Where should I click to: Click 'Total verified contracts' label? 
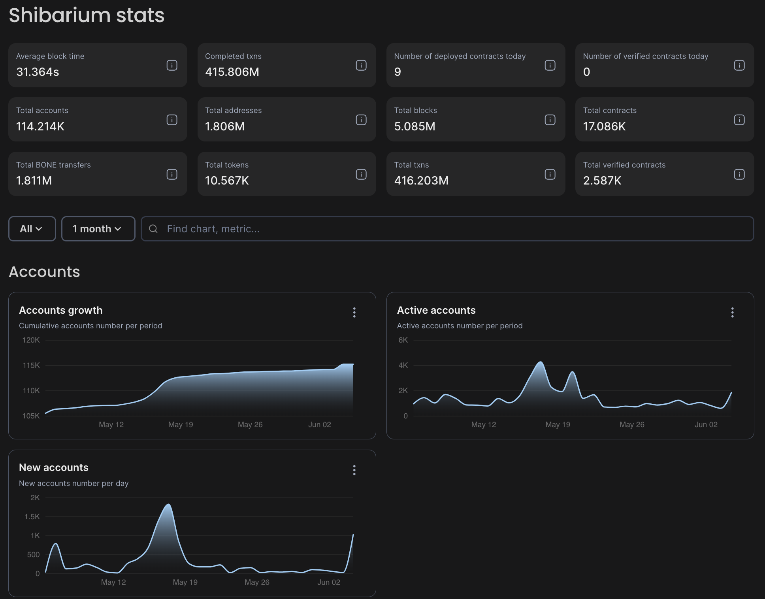pyautogui.click(x=624, y=165)
